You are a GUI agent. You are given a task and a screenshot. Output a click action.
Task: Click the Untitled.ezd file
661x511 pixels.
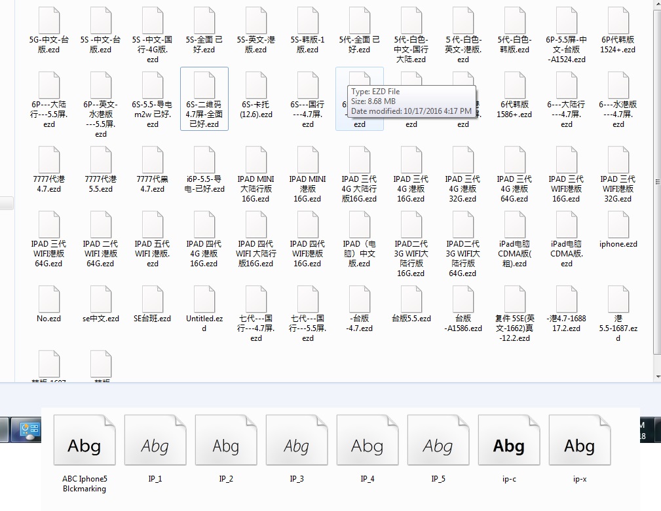tap(204, 300)
